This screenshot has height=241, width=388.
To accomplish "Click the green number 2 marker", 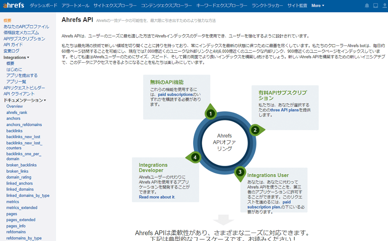I will 255,130.
